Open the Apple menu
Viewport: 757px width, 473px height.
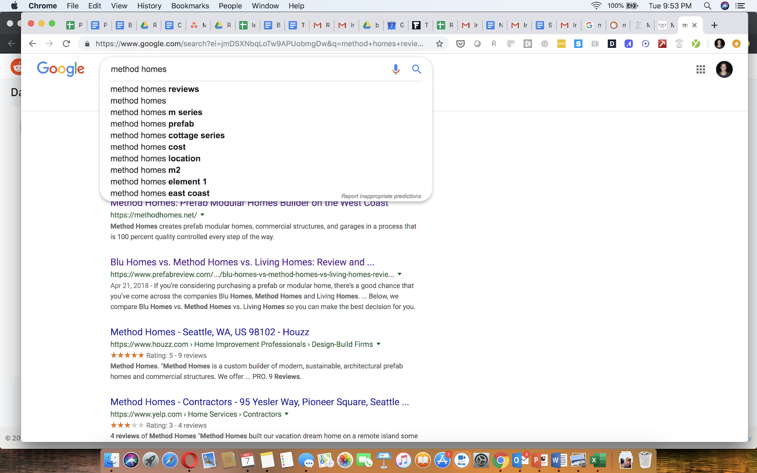coord(14,6)
